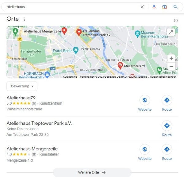Image resolution: width=184 pixels, height=184 pixels.
Task: Open the info icon for Orte results
Action: click(176, 21)
